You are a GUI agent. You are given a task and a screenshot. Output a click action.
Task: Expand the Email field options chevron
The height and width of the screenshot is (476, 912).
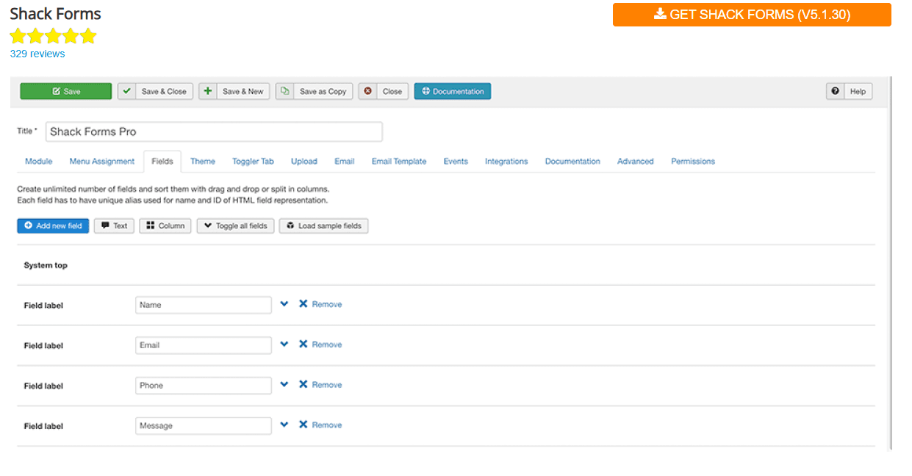pos(284,345)
